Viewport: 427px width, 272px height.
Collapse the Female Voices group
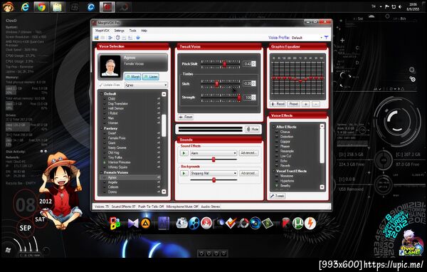click(101, 172)
